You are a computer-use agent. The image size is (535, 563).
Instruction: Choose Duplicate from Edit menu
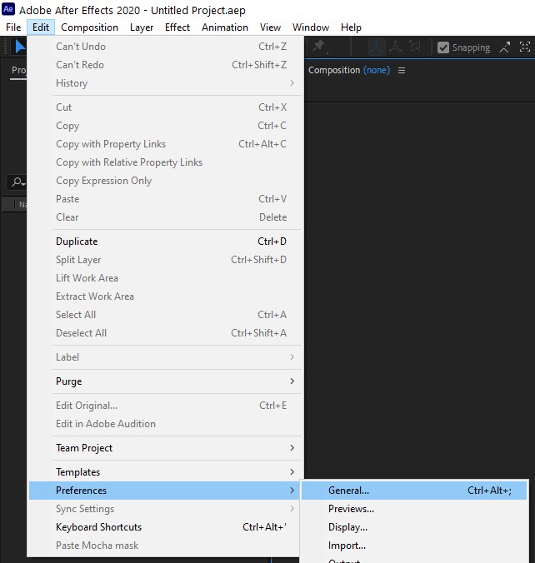[x=166, y=242]
